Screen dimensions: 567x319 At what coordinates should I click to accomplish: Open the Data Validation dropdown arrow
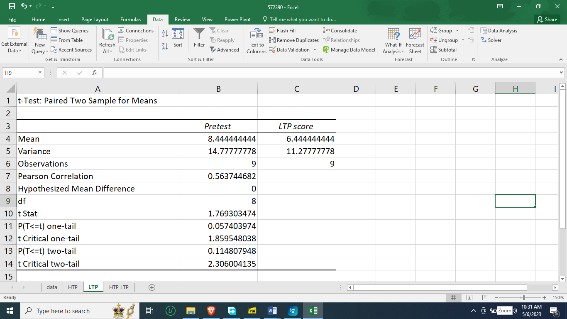pyautogui.click(x=315, y=49)
